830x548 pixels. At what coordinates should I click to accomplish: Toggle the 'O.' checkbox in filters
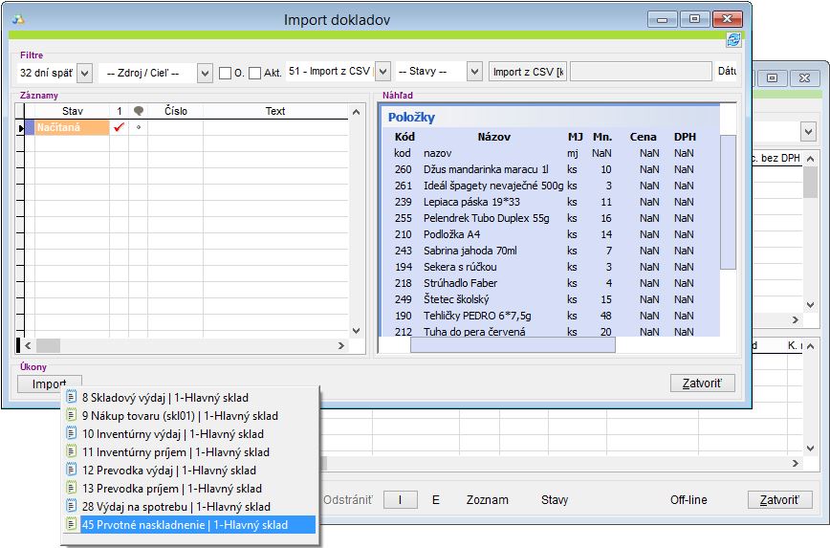tap(226, 73)
